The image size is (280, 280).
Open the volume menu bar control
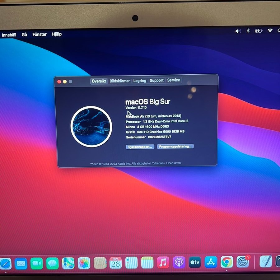pyautogui.click(x=238, y=31)
